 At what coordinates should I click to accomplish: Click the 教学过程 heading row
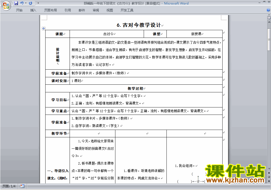click(x=134, y=88)
